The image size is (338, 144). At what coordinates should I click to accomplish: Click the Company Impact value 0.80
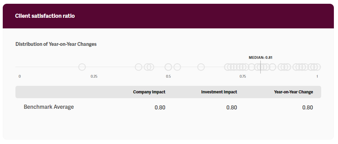coord(160,107)
